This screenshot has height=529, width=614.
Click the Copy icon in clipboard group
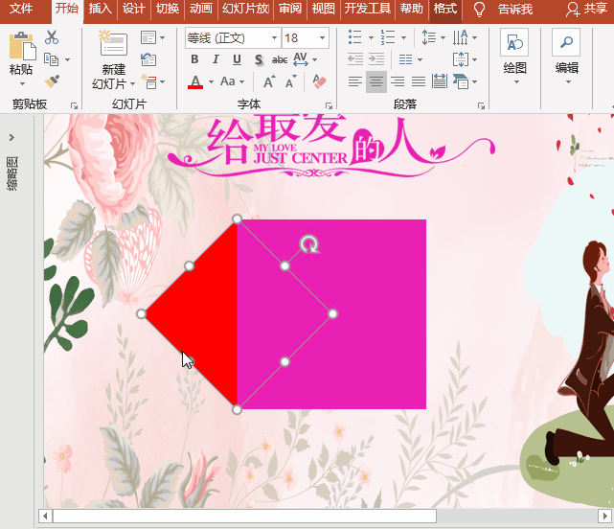pos(52,59)
